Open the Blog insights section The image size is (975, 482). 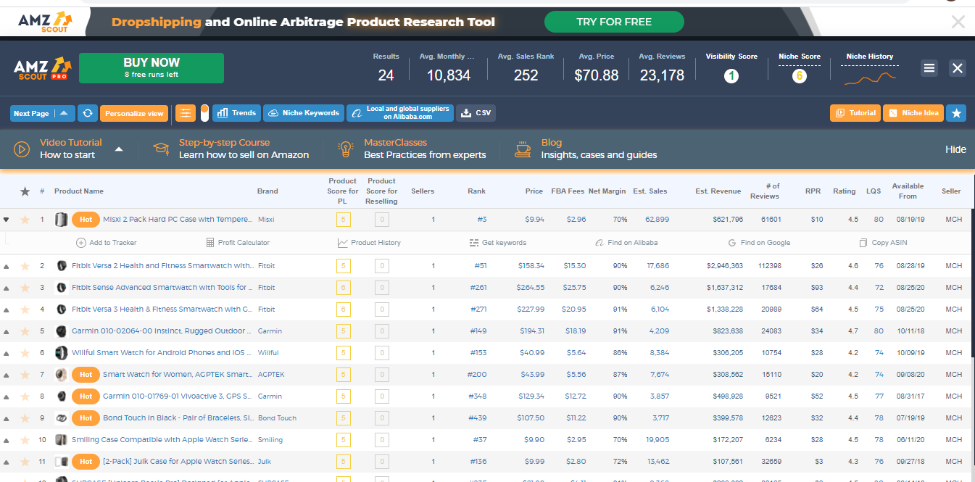pyautogui.click(x=586, y=149)
